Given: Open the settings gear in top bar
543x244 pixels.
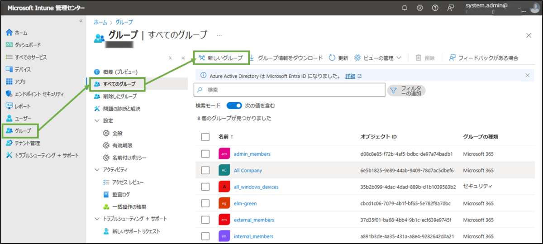Looking at the screenshot, I should coord(420,8).
